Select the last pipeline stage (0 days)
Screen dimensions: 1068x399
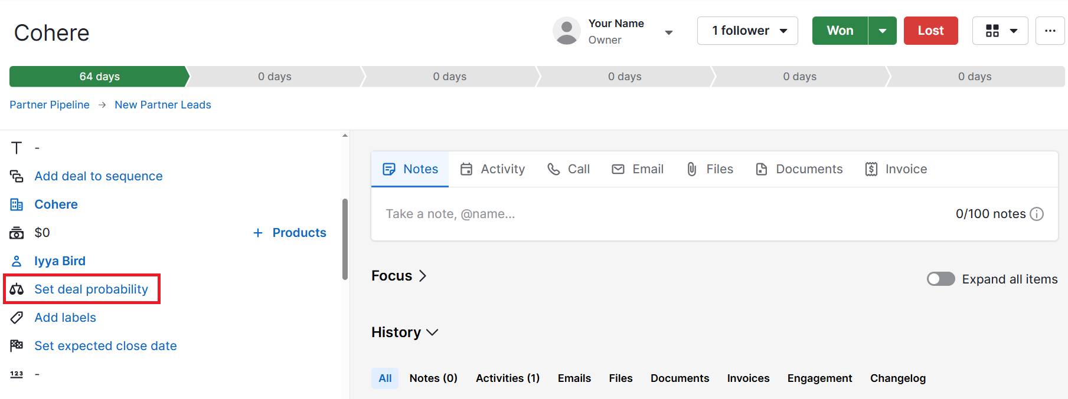[x=975, y=77]
